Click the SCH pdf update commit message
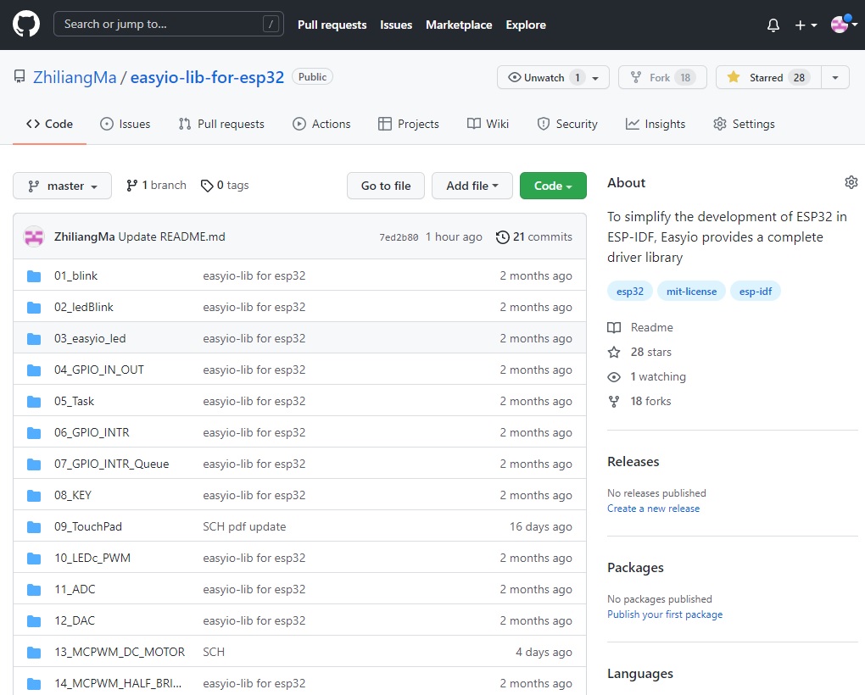Image resolution: width=865 pixels, height=695 pixels. point(244,527)
